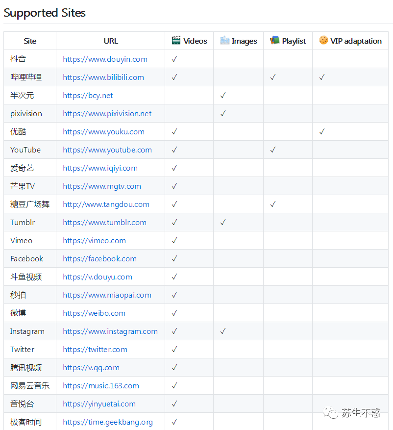Open the https://www.iqiyi.com link
This screenshot has width=393, height=430.
coord(100,168)
